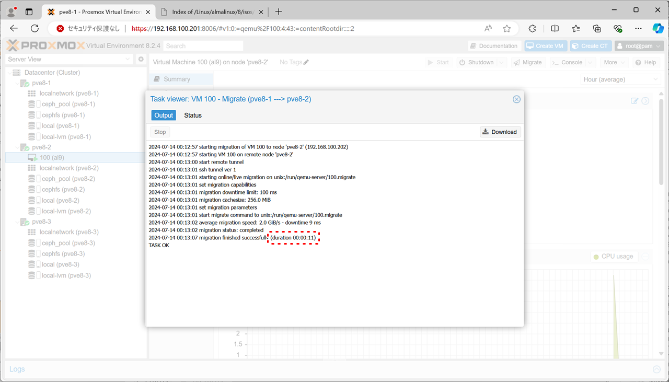The width and height of the screenshot is (669, 382).
Task: Click the Server View gear icon
Action: coord(141,60)
